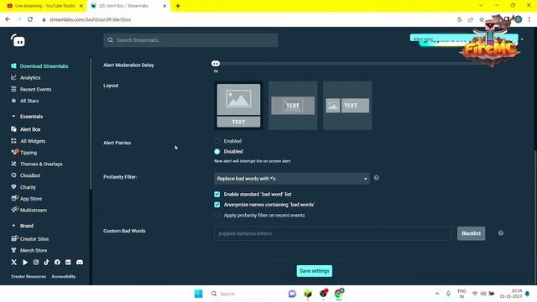537x302 pixels.
Task: Click the Creator Sites icon
Action: click(14, 238)
